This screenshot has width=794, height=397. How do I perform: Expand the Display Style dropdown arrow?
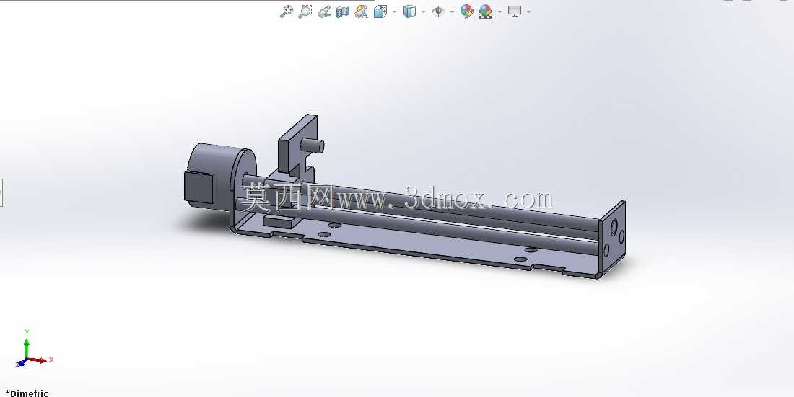tap(423, 12)
